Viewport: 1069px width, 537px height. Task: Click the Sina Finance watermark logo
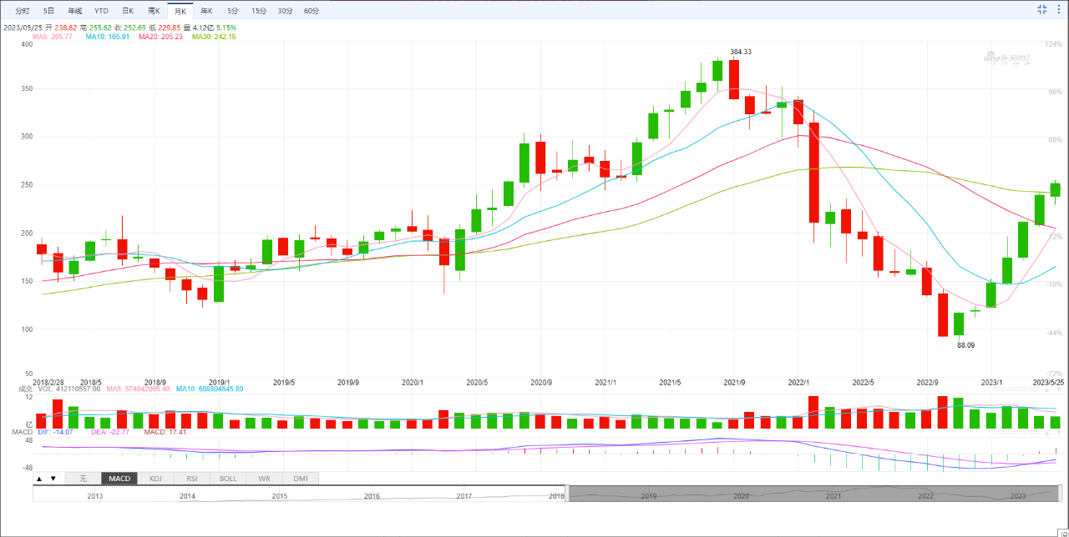click(x=1006, y=58)
